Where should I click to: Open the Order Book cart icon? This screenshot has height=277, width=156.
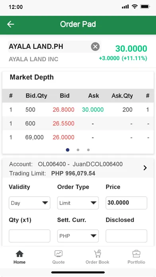coord(97,254)
